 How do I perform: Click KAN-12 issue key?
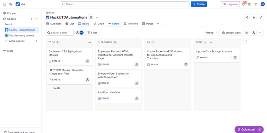click(x=105, y=65)
